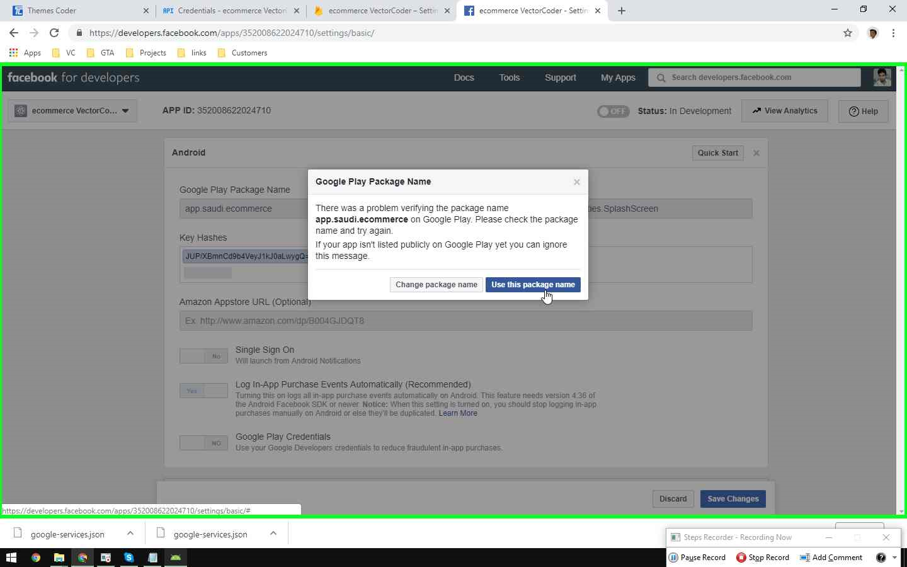Open a new browser tab
Screen dimensions: 907x567
pos(622,11)
